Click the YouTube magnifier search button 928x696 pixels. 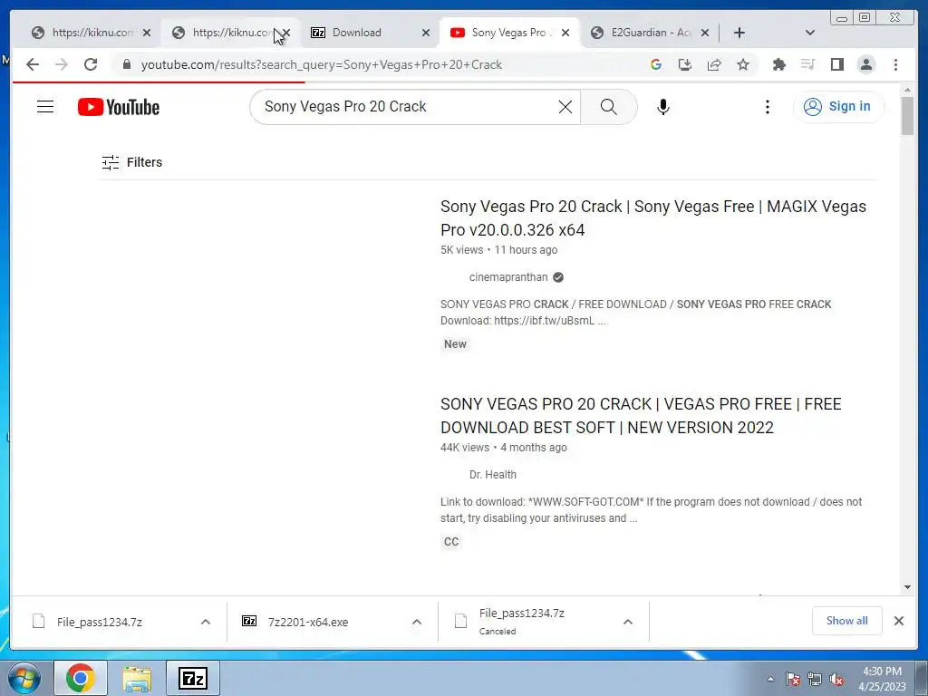coord(608,107)
